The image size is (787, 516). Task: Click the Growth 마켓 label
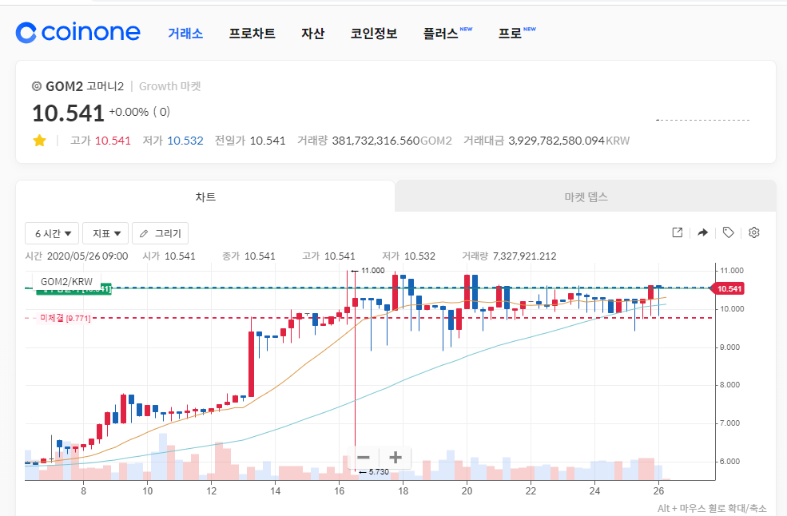point(170,86)
